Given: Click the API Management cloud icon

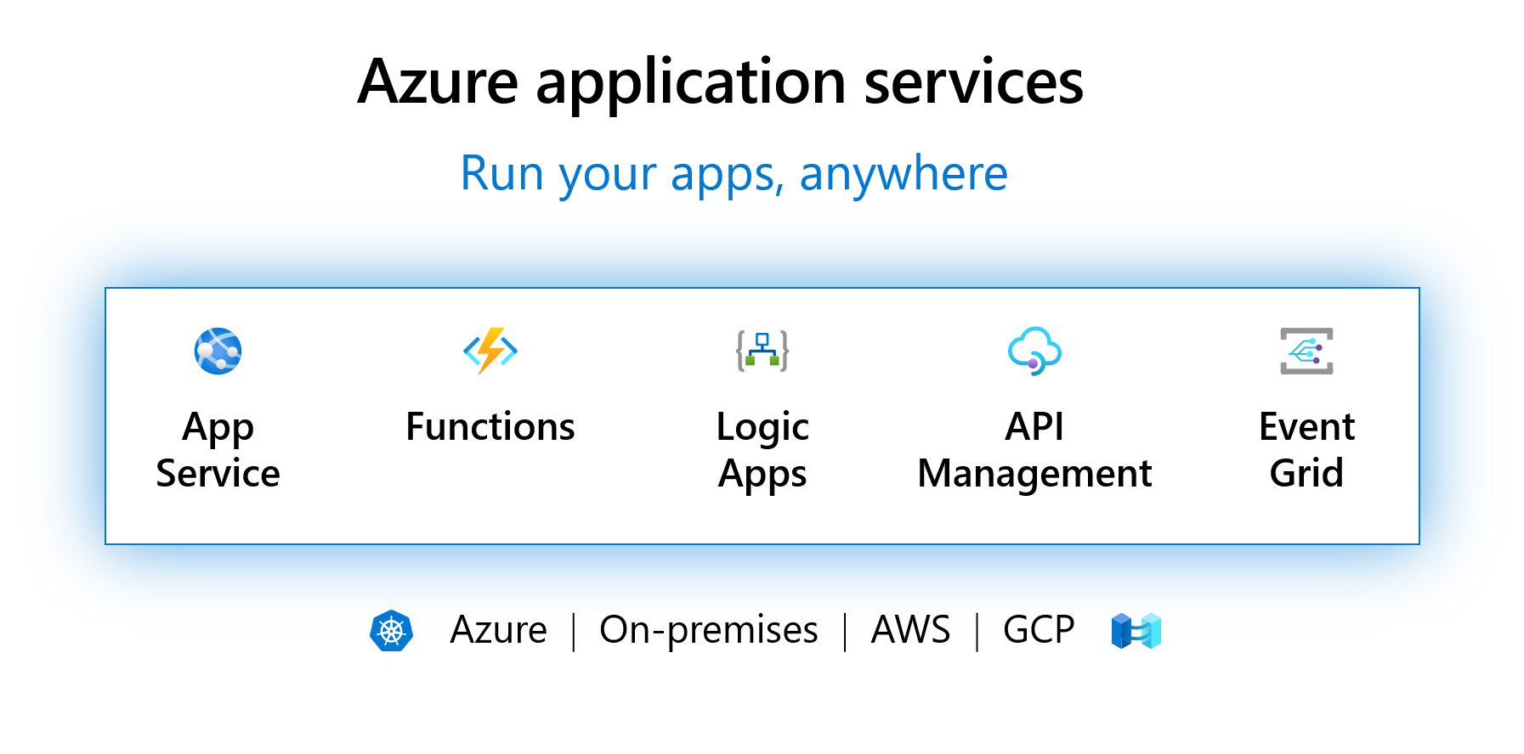Looking at the screenshot, I should (1034, 351).
